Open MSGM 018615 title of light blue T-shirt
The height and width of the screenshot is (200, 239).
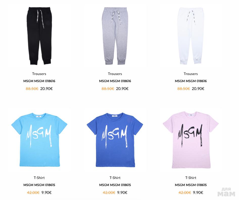coord(39,185)
